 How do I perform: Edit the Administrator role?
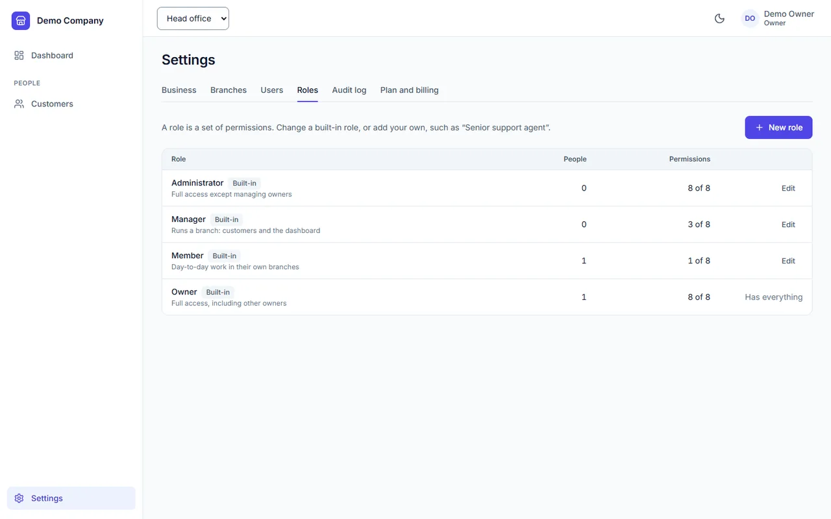click(x=788, y=188)
